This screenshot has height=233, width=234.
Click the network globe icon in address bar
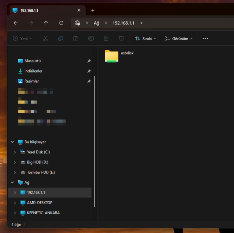77,23
